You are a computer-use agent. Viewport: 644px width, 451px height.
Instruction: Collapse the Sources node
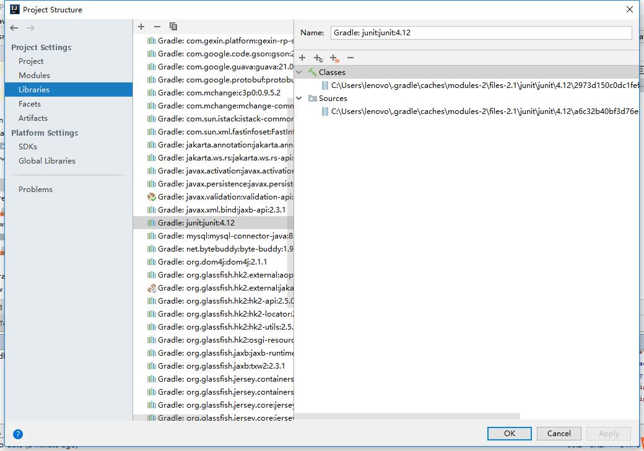click(300, 99)
